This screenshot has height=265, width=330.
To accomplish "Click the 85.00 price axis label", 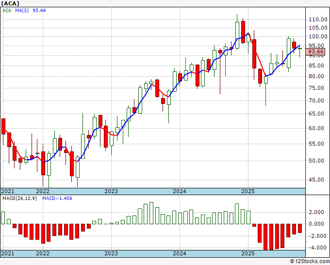I will point(316,66).
